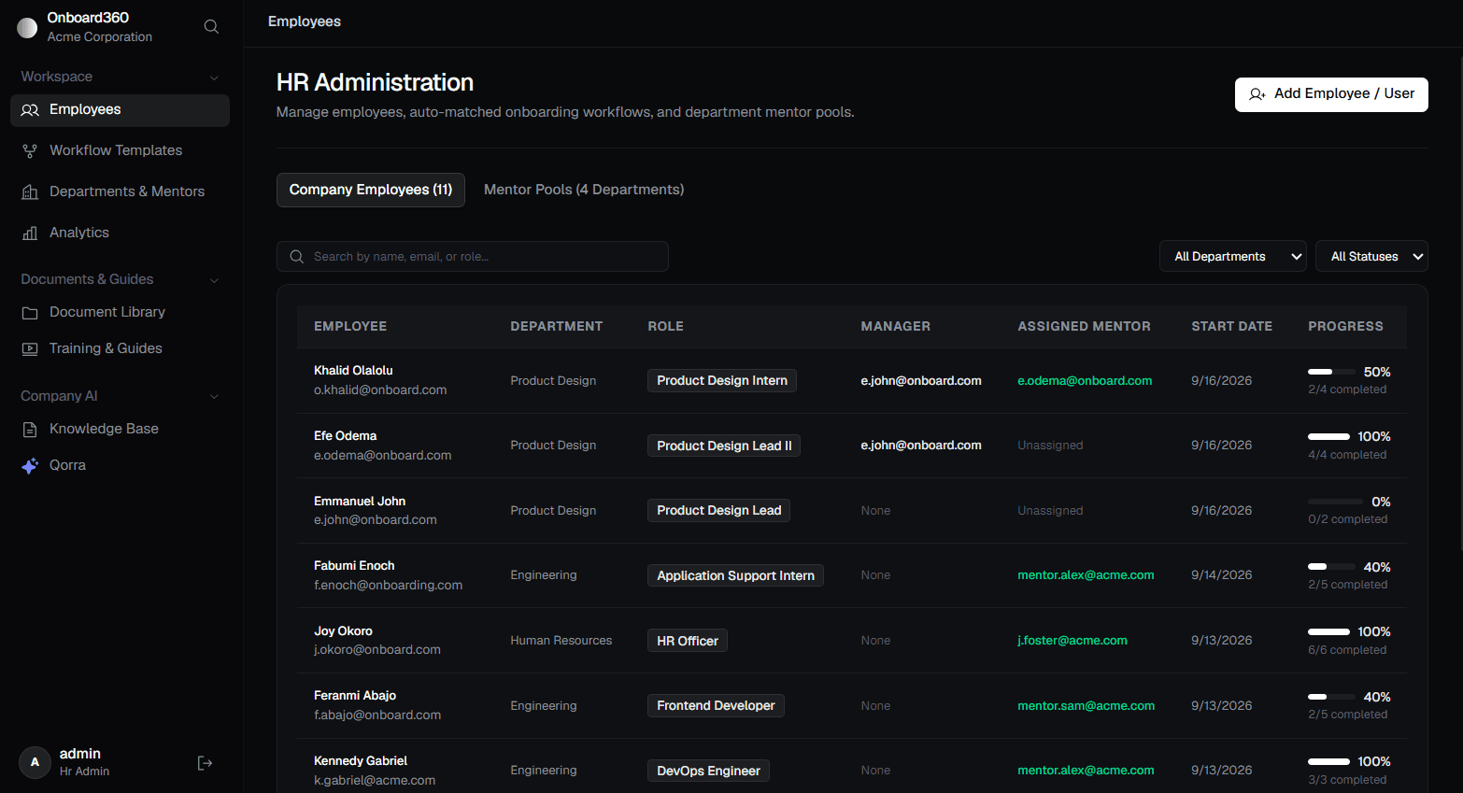
Task: Go to Analytics in sidebar
Action: (120, 233)
